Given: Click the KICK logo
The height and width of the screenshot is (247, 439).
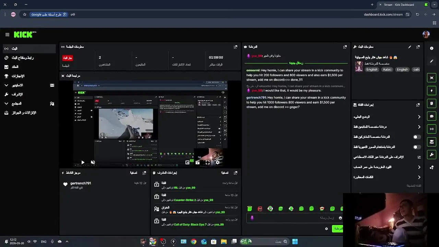Looking at the screenshot, I should 25,34.
